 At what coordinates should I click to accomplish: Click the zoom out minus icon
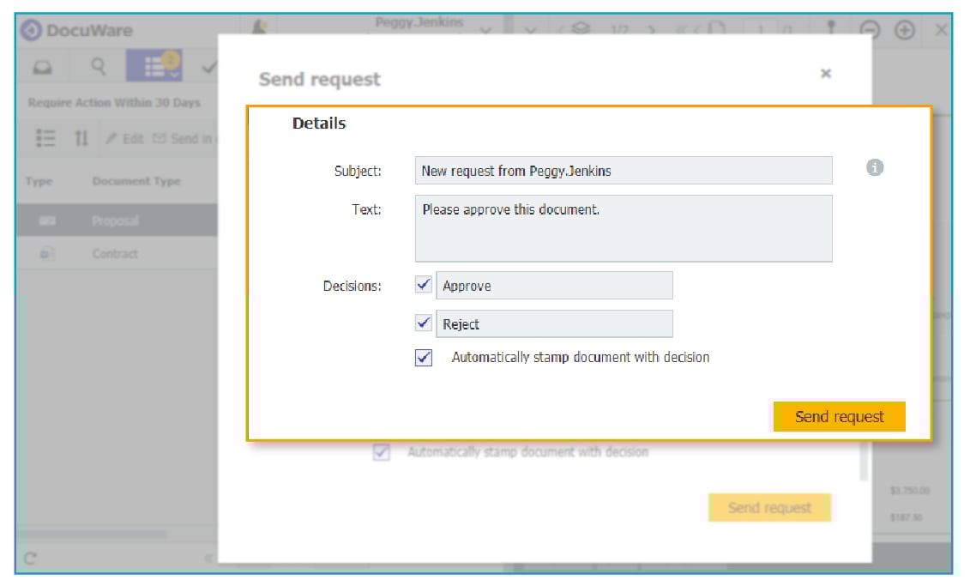coord(870,30)
